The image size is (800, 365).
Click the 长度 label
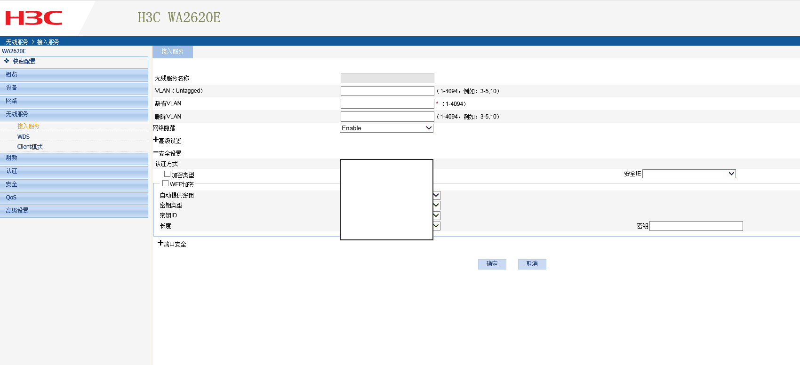[165, 226]
